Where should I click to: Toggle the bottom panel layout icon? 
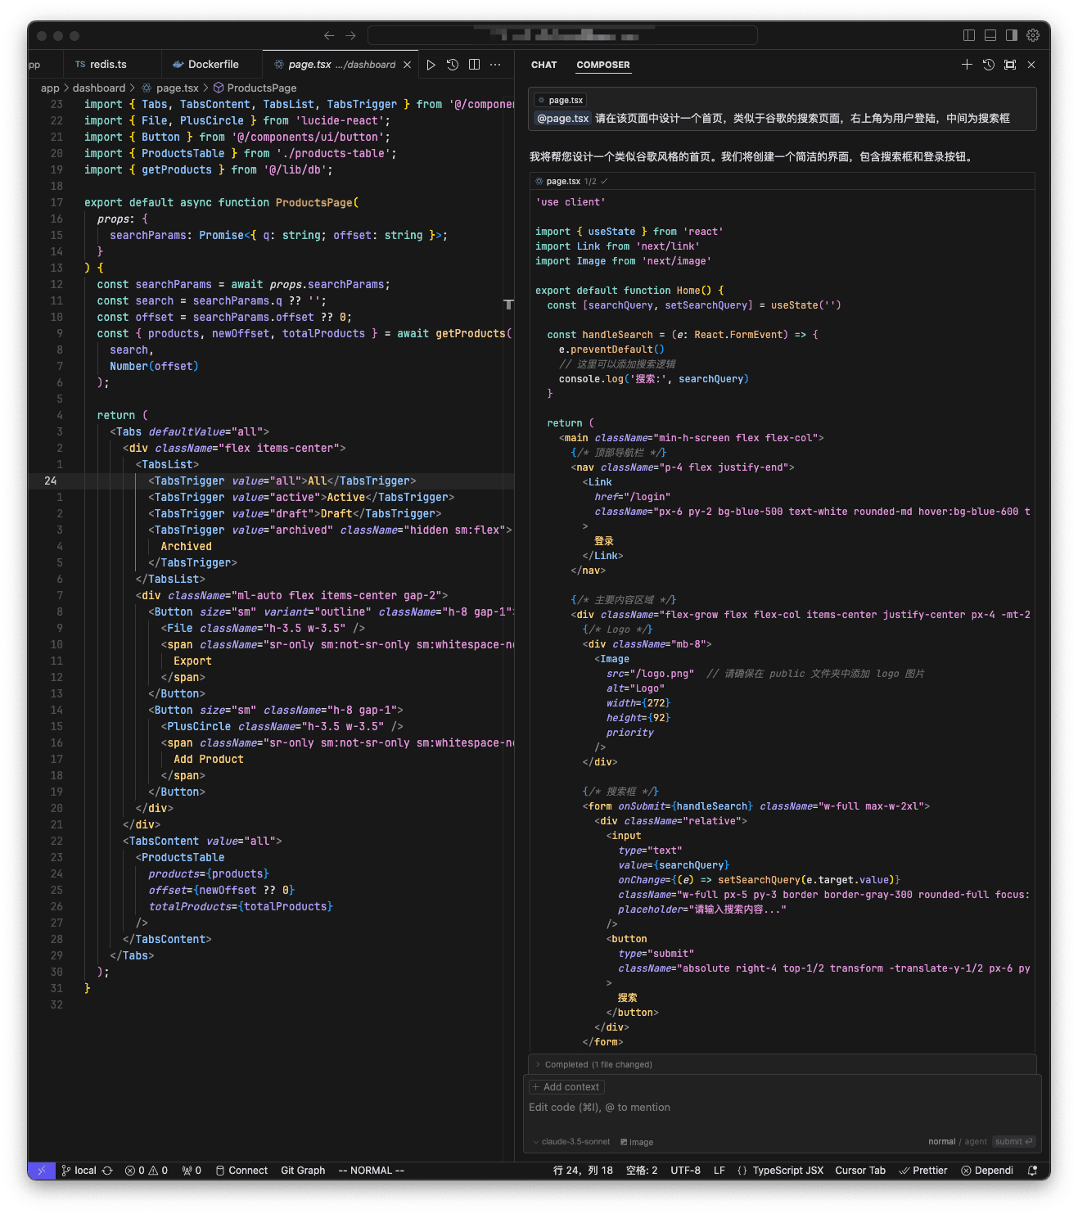[990, 35]
